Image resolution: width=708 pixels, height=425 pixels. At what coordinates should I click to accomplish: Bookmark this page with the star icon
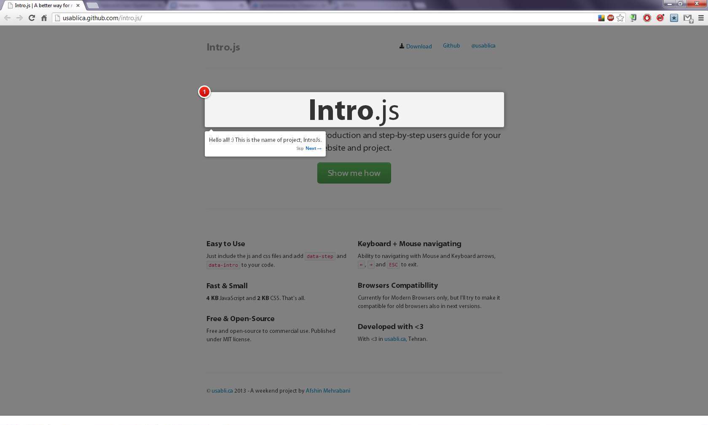(x=620, y=18)
